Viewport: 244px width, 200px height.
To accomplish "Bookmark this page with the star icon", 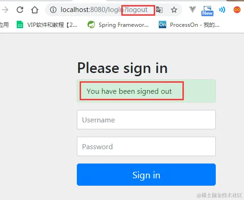I will [174, 10].
